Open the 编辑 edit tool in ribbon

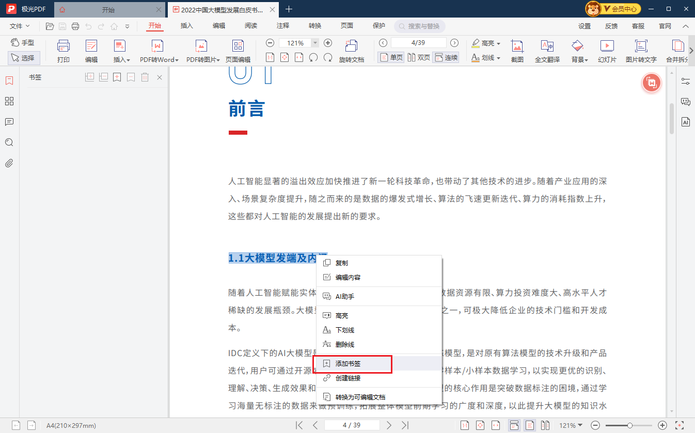click(91, 51)
